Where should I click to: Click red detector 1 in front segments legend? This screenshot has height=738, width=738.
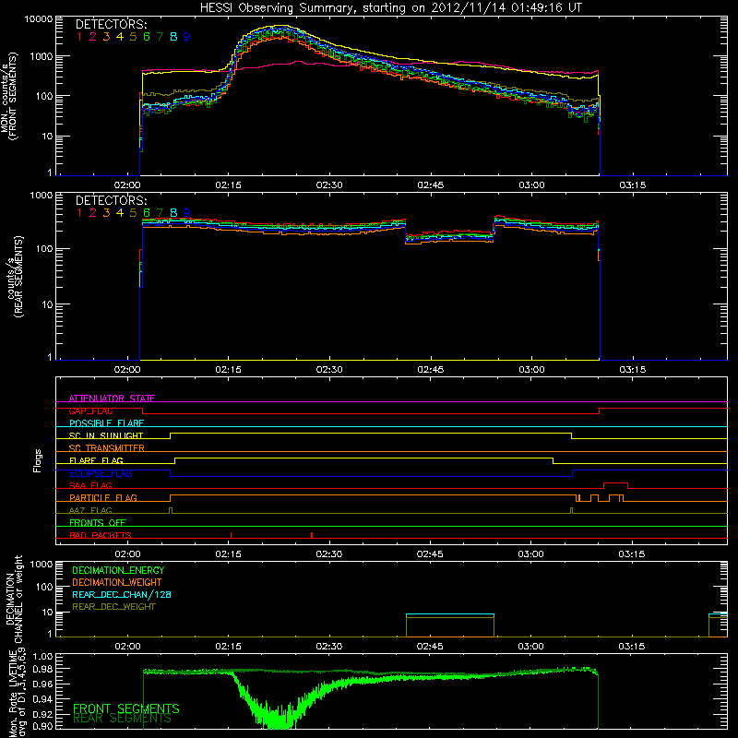(79, 37)
